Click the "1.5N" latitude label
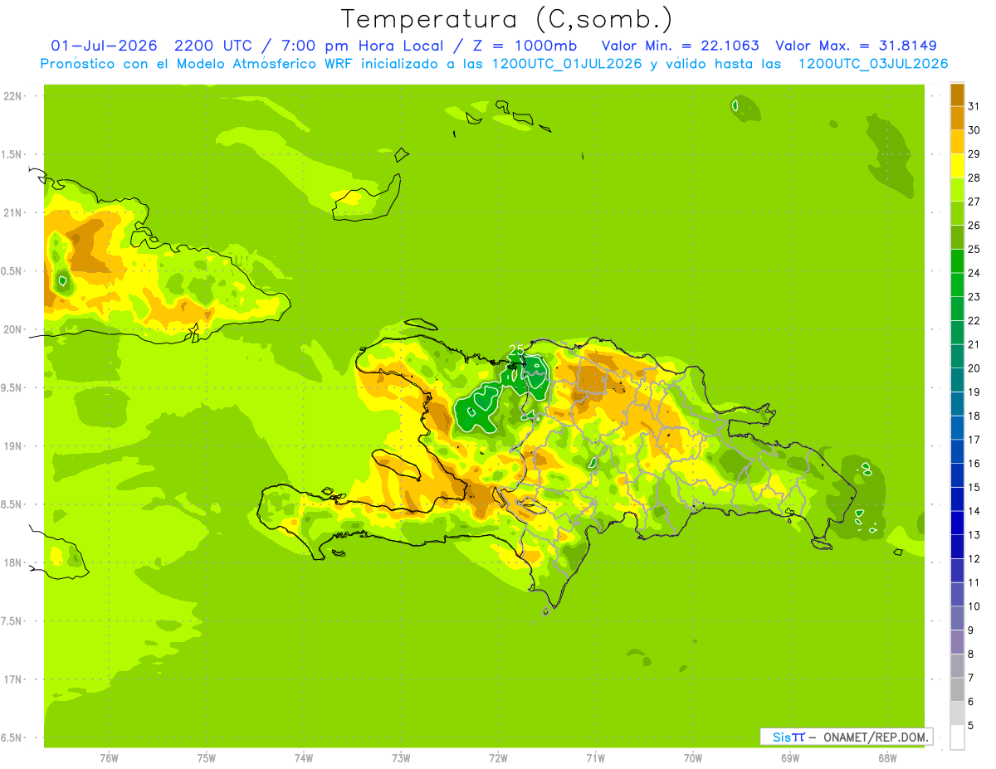 (12, 155)
